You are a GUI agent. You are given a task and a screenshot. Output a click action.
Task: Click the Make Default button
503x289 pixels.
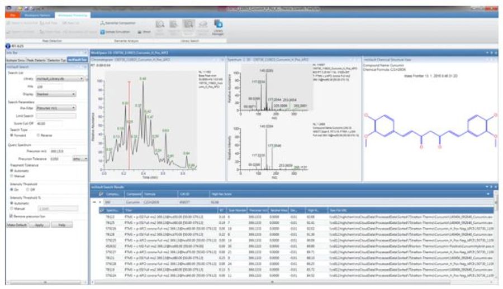tap(17, 225)
